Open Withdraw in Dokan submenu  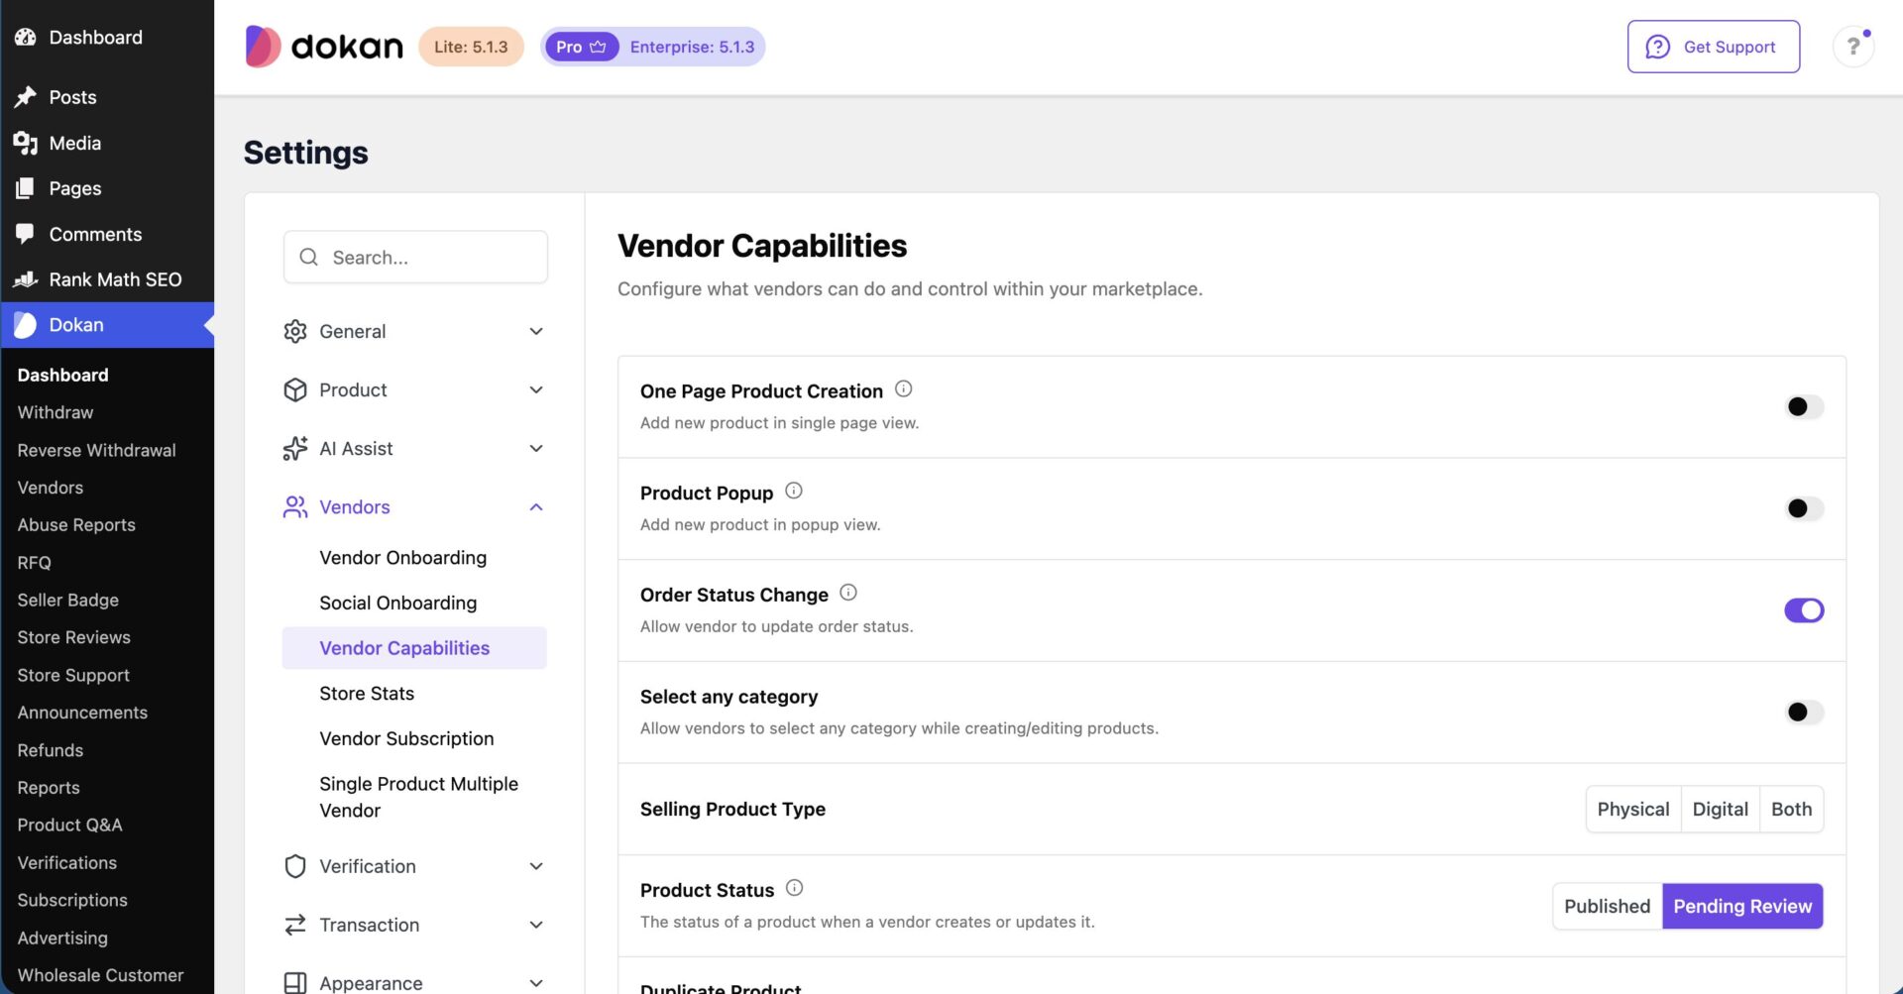pos(56,412)
